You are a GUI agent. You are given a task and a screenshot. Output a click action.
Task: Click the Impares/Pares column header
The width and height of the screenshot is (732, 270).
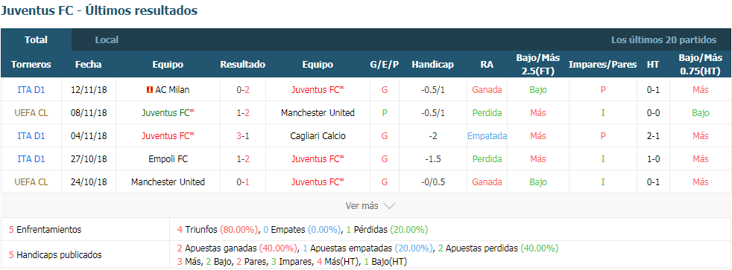pos(603,65)
